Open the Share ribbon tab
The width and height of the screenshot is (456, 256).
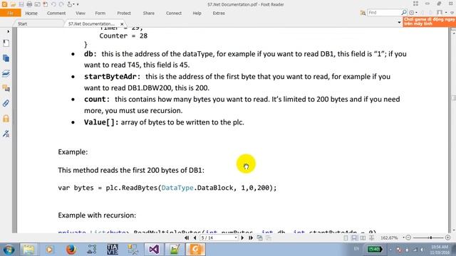[149, 13]
